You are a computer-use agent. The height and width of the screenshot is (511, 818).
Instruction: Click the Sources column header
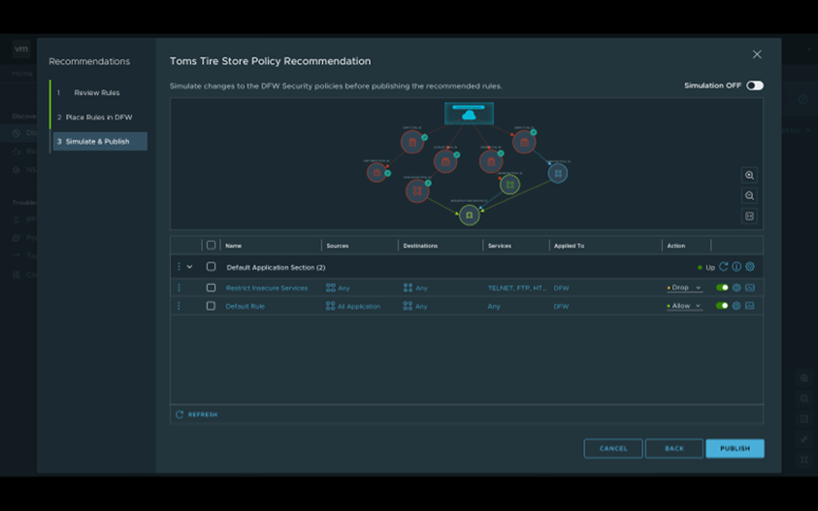(337, 246)
